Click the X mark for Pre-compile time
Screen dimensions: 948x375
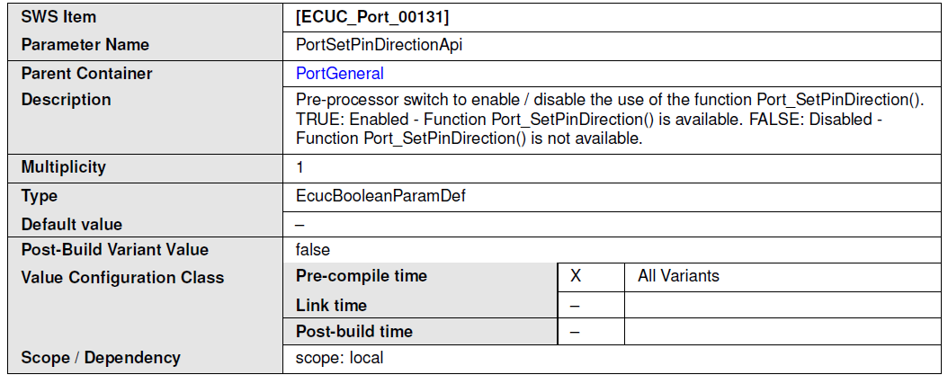click(576, 276)
